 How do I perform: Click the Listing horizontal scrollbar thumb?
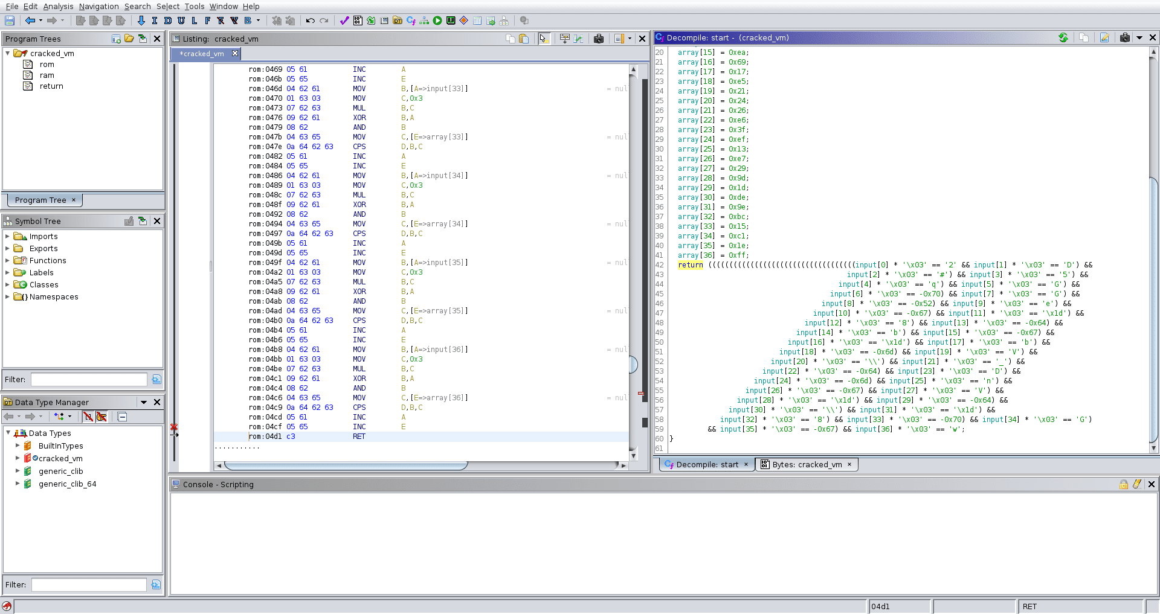[346, 465]
